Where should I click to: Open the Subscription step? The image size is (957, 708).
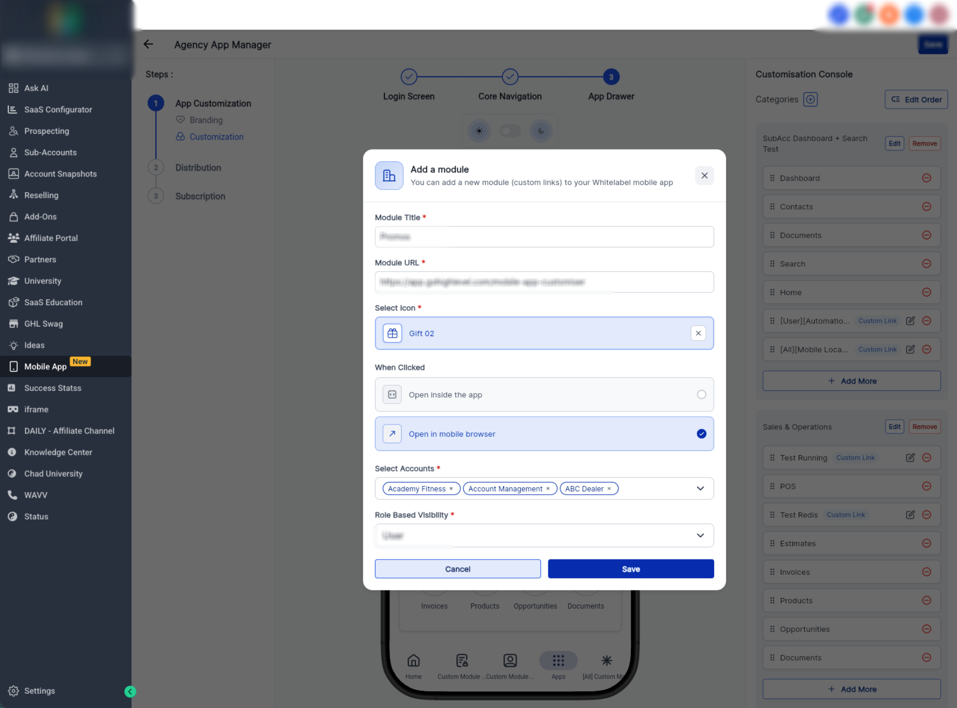point(200,196)
